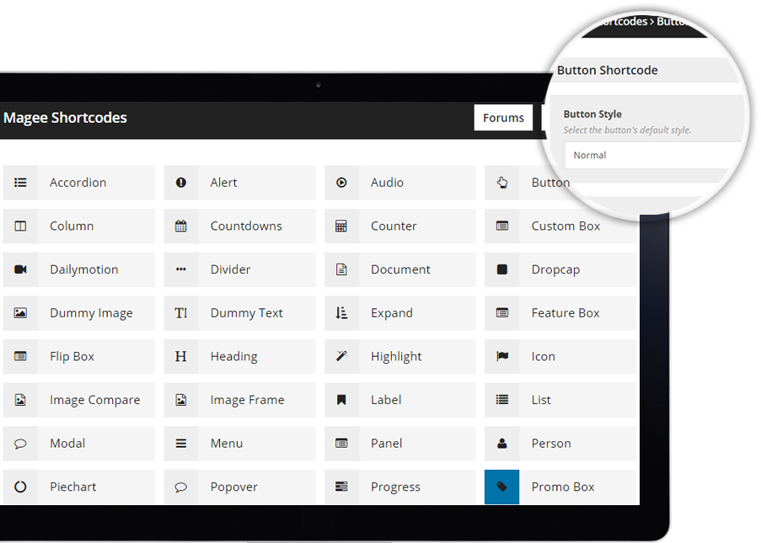Click the Flip Box icon
The image size is (761, 543).
[x=20, y=356]
